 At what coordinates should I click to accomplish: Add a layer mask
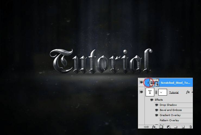point(161,127)
